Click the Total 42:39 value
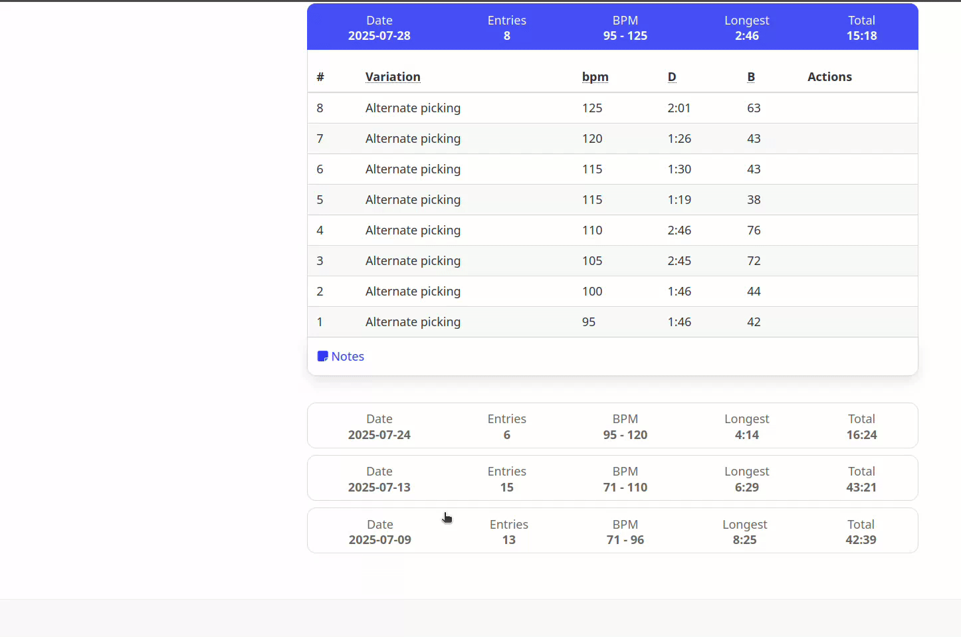The image size is (961, 637). pos(861,540)
